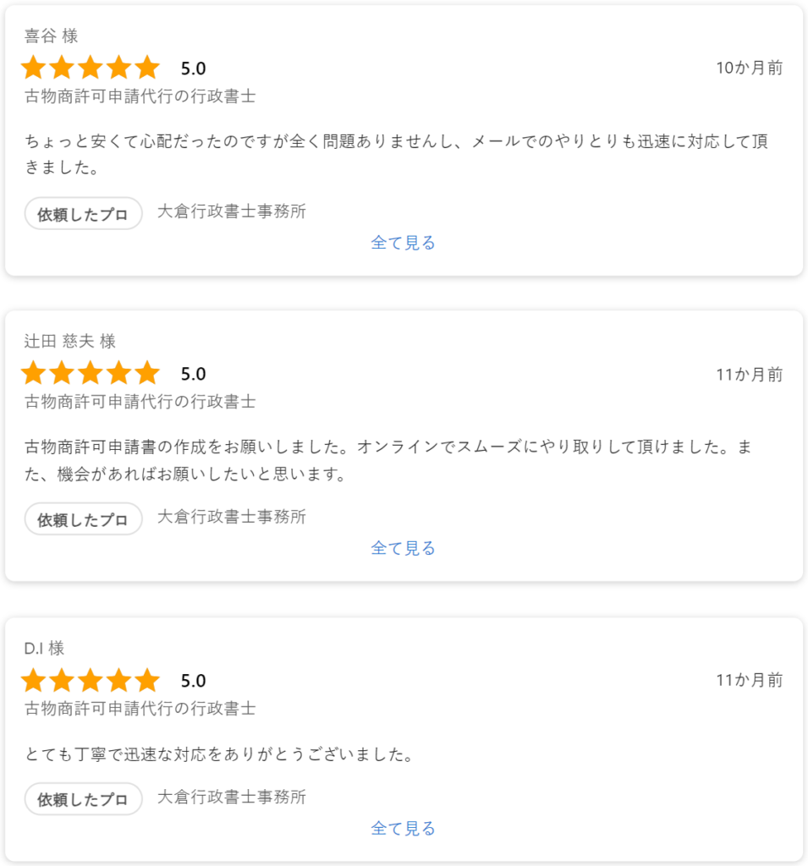
Task: Click the 10か月前 date on 喜谷's review
Action: (749, 69)
